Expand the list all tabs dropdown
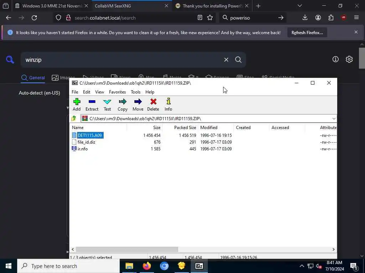 299,6
